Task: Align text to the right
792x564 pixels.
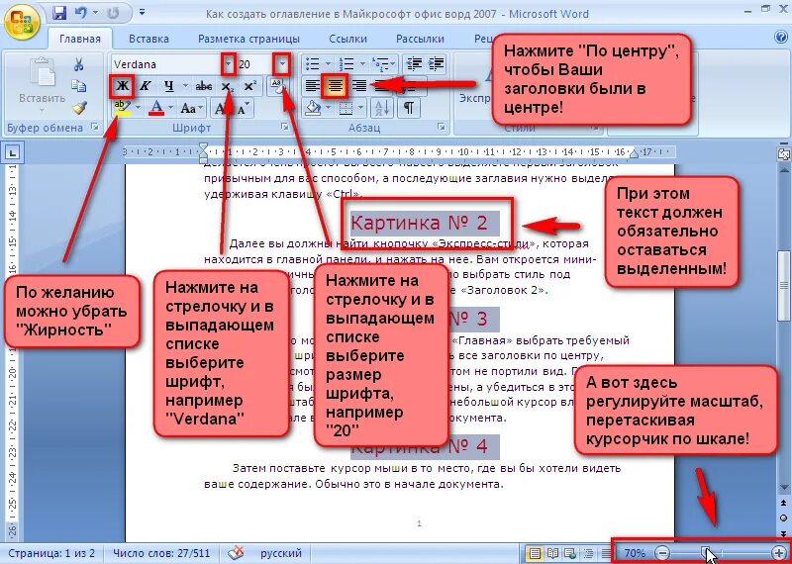Action: pyautogui.click(x=359, y=86)
